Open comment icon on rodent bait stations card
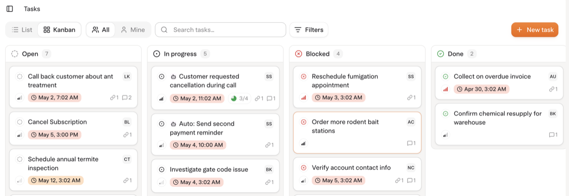 point(411,143)
